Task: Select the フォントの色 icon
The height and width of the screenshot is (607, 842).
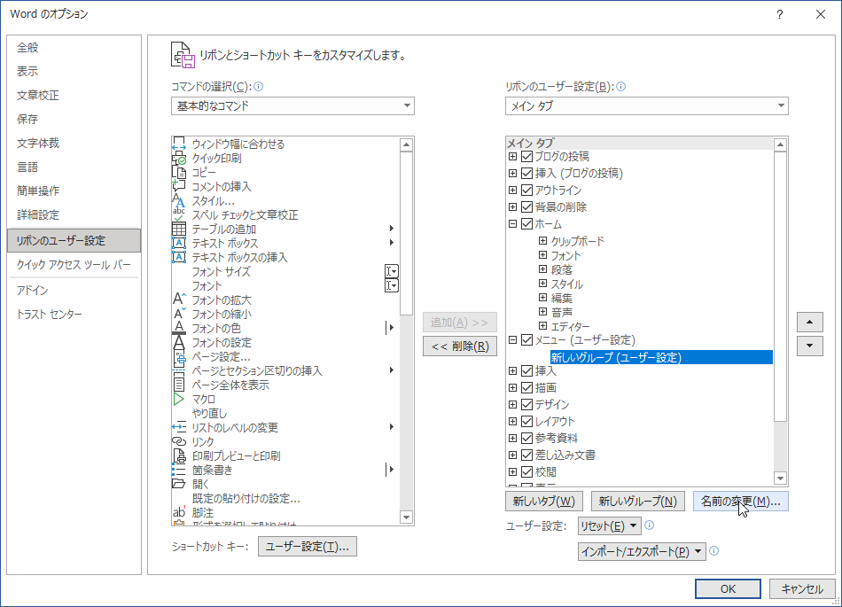Action: click(x=179, y=328)
